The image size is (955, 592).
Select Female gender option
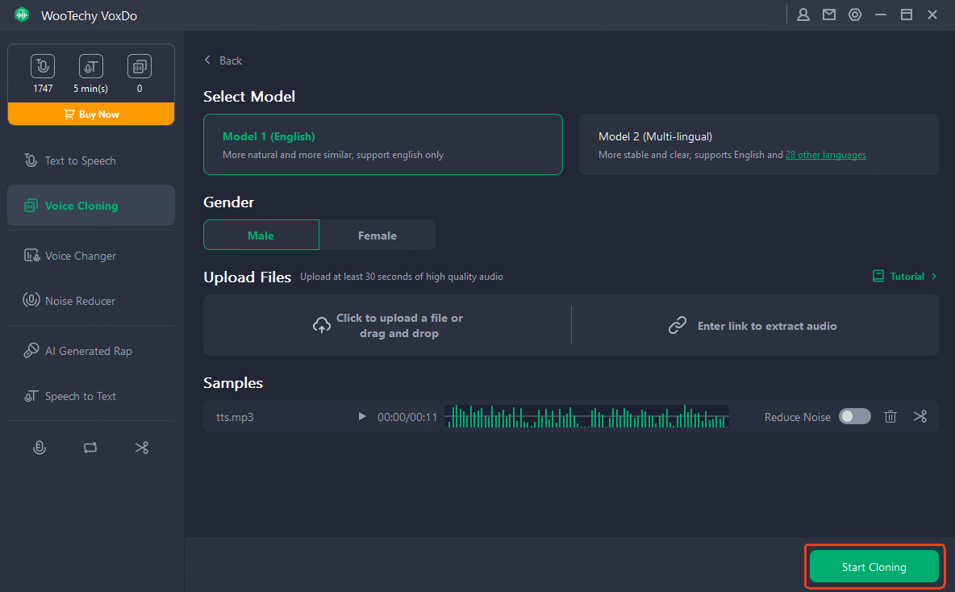pyautogui.click(x=377, y=236)
